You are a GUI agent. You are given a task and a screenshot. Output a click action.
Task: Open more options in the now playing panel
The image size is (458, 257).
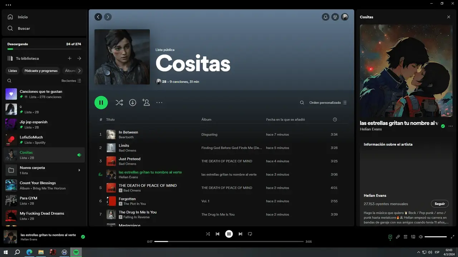tap(450, 126)
